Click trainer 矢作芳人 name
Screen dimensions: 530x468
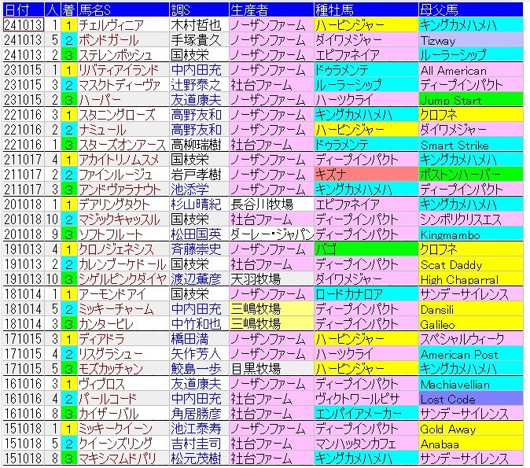[193, 355]
